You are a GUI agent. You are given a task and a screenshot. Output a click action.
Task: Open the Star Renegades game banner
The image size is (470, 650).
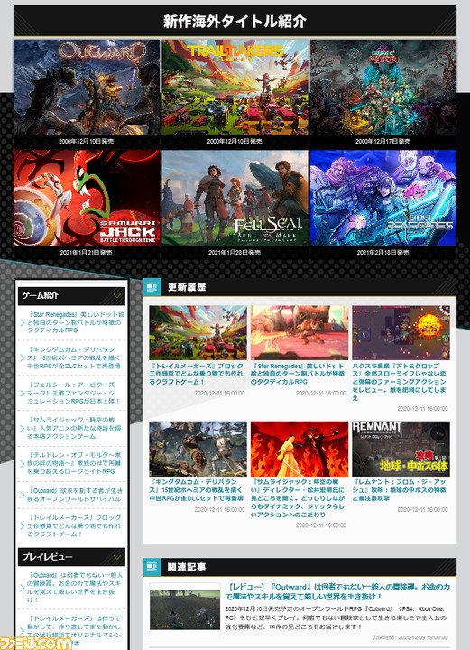(x=383, y=198)
